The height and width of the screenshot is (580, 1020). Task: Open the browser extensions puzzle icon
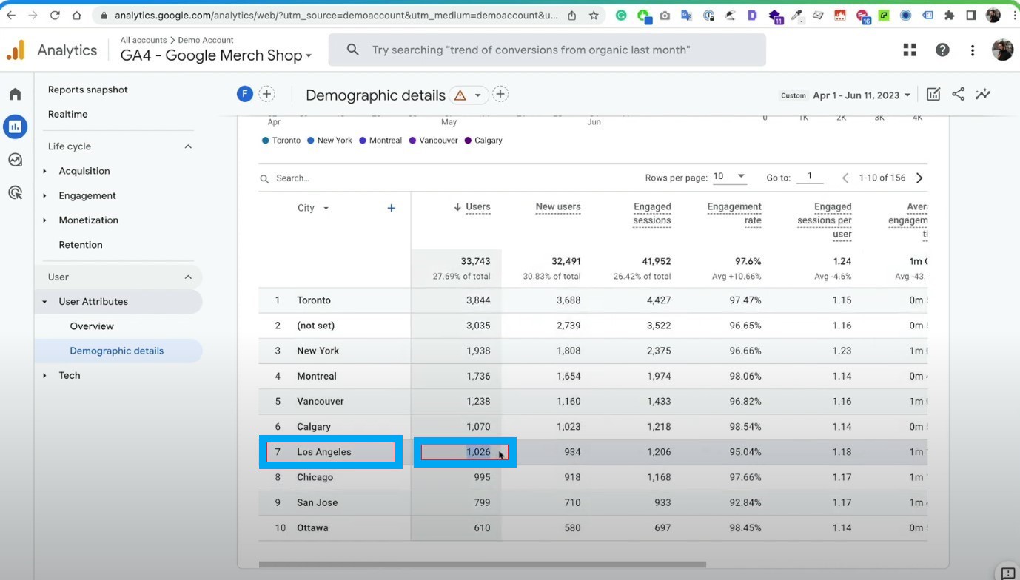pyautogui.click(x=950, y=15)
